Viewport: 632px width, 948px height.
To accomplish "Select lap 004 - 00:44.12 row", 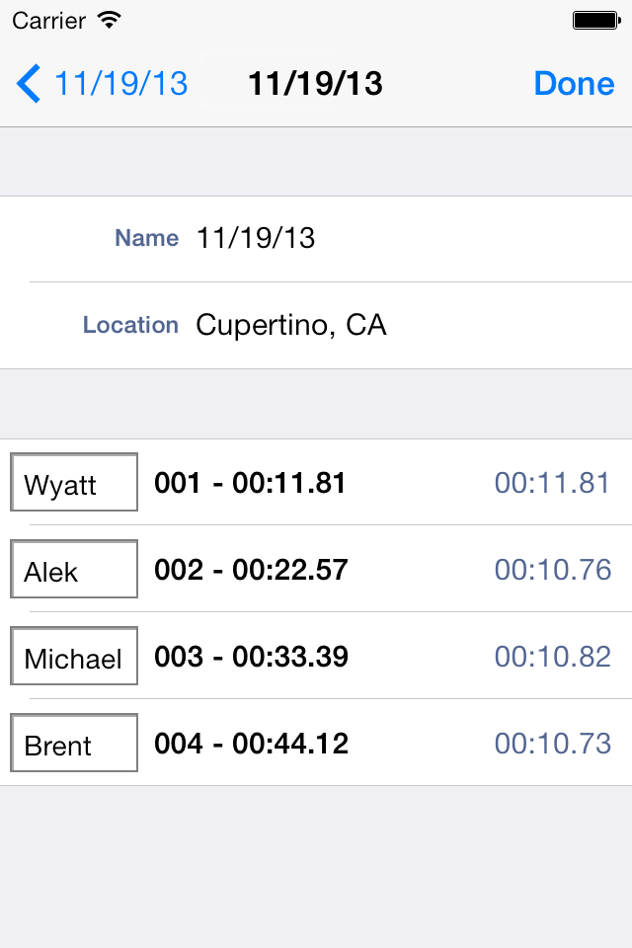I will 316,743.
